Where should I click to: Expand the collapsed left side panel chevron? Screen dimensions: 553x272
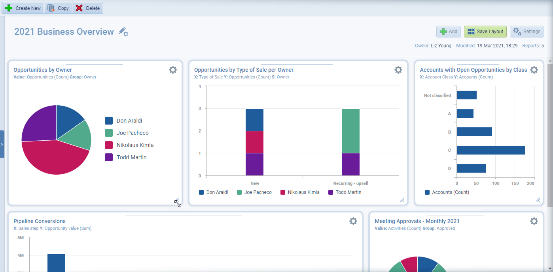point(2,144)
